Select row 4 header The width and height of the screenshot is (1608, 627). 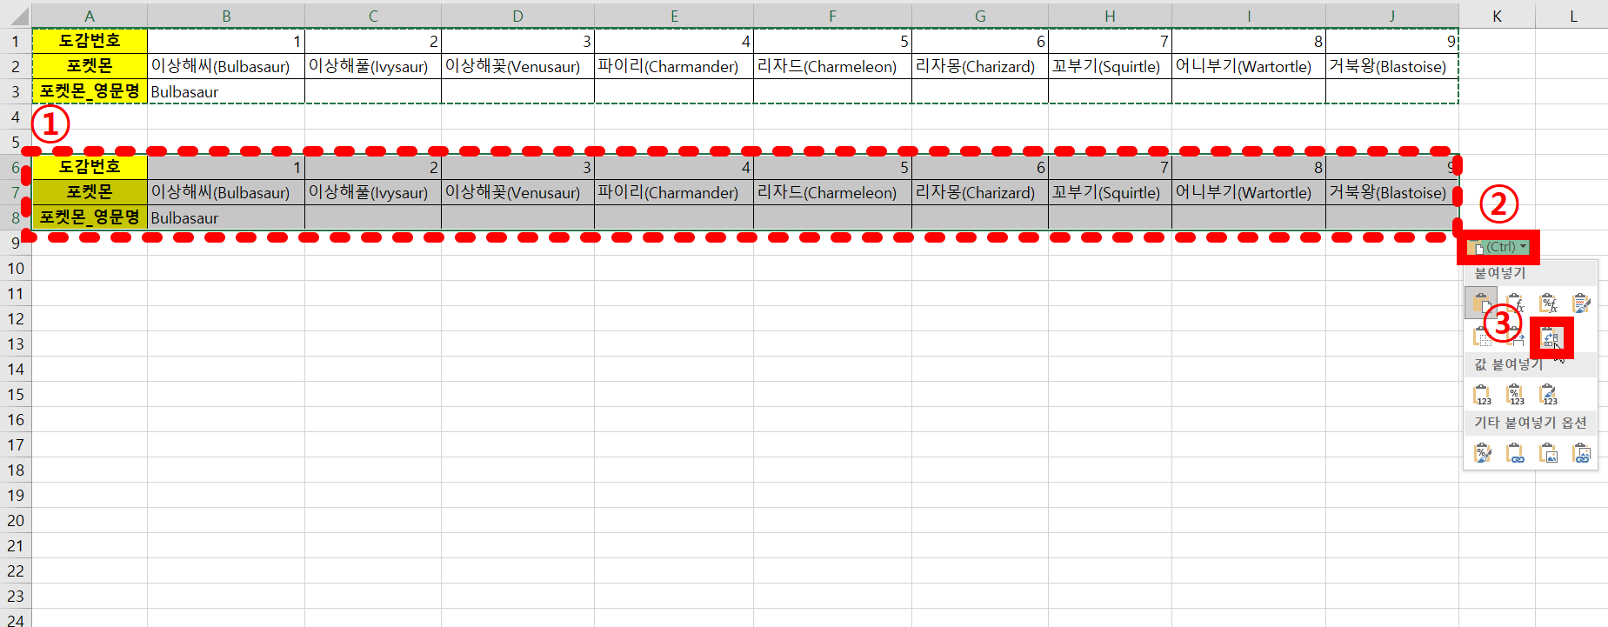[16, 117]
